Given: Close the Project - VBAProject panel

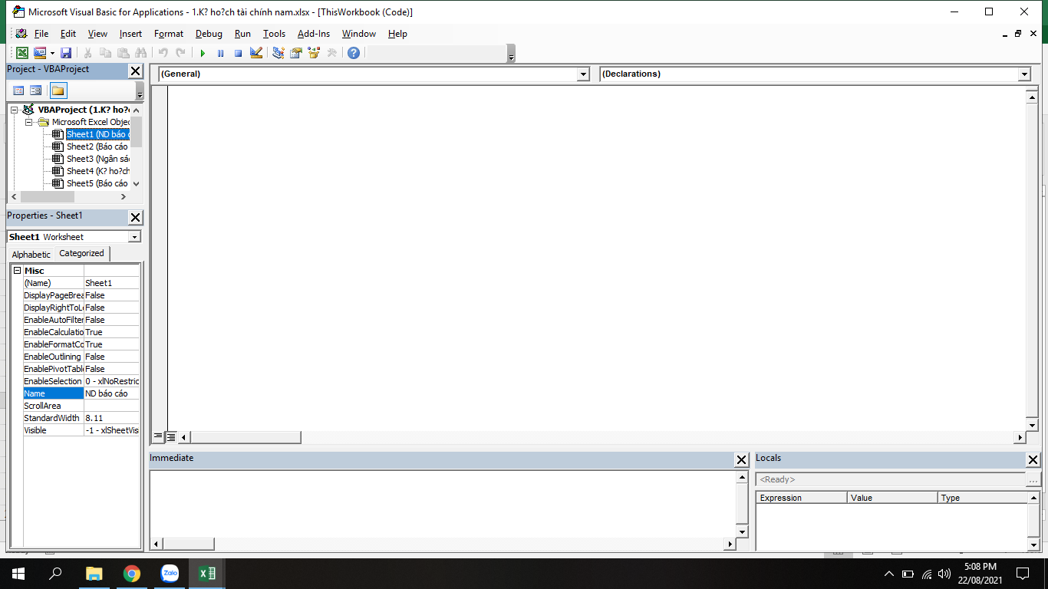Looking at the screenshot, I should (135, 71).
